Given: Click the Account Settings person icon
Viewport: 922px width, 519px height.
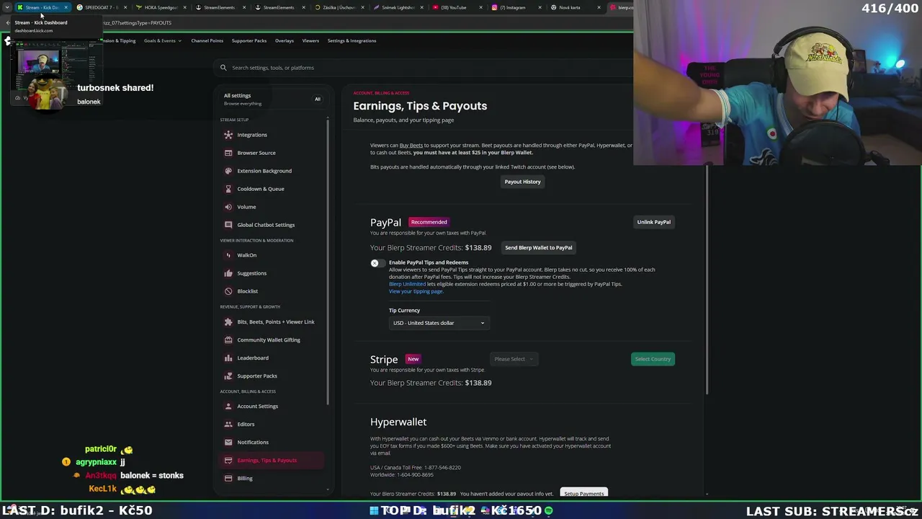Looking at the screenshot, I should (228, 407).
